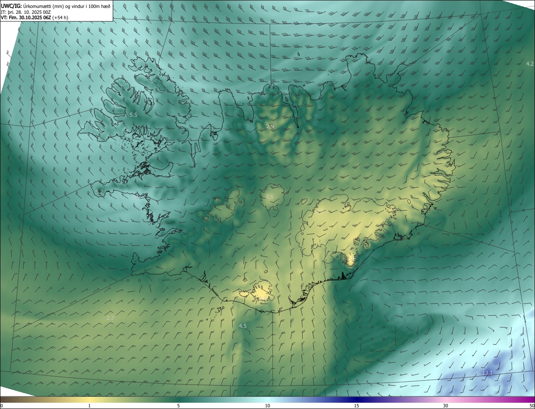535x409 pixels.
Task: Click the 4.5 value label south of the coast
Action: click(x=243, y=326)
